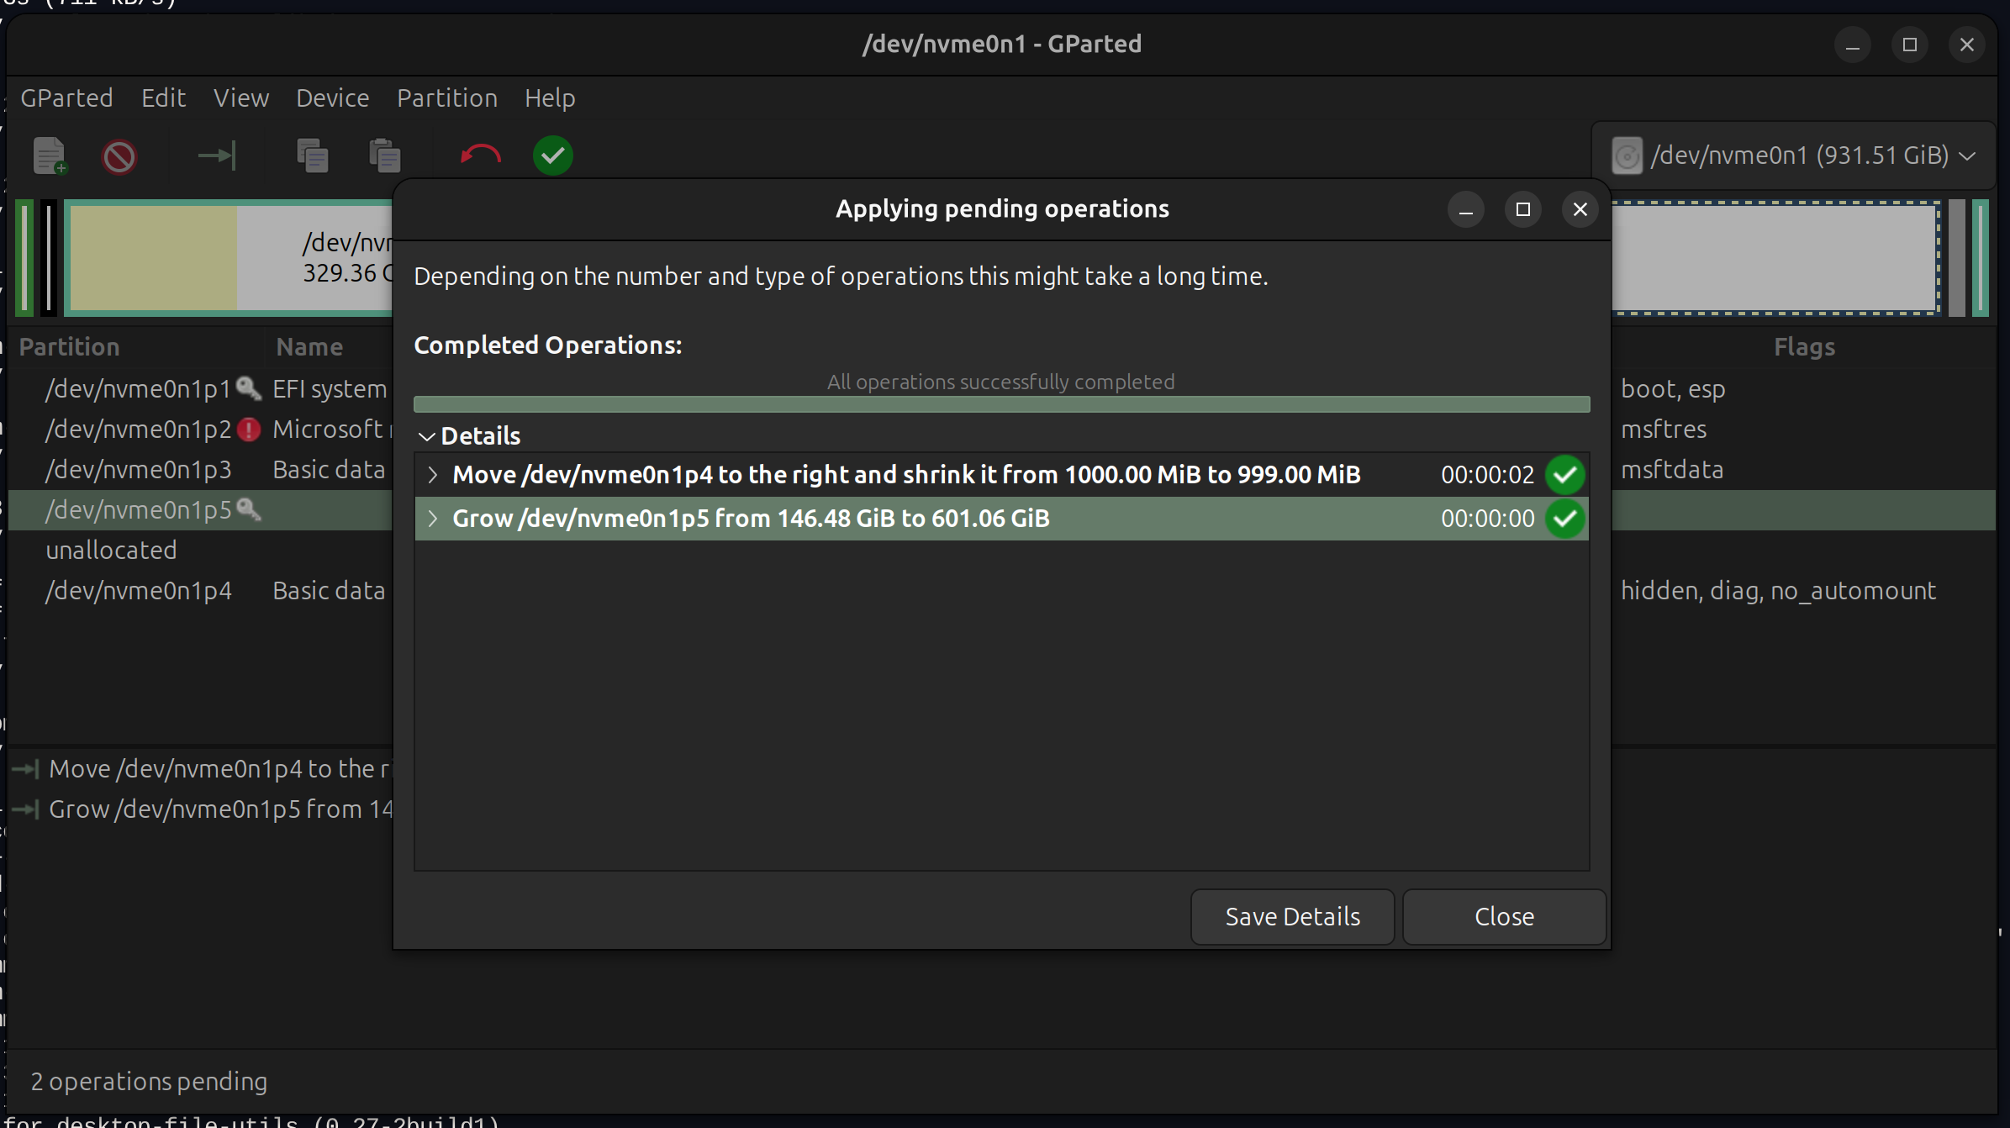Select the /dev/nvme0n1p3 partition row
Image resolution: width=2010 pixels, height=1128 pixels.
click(200, 469)
